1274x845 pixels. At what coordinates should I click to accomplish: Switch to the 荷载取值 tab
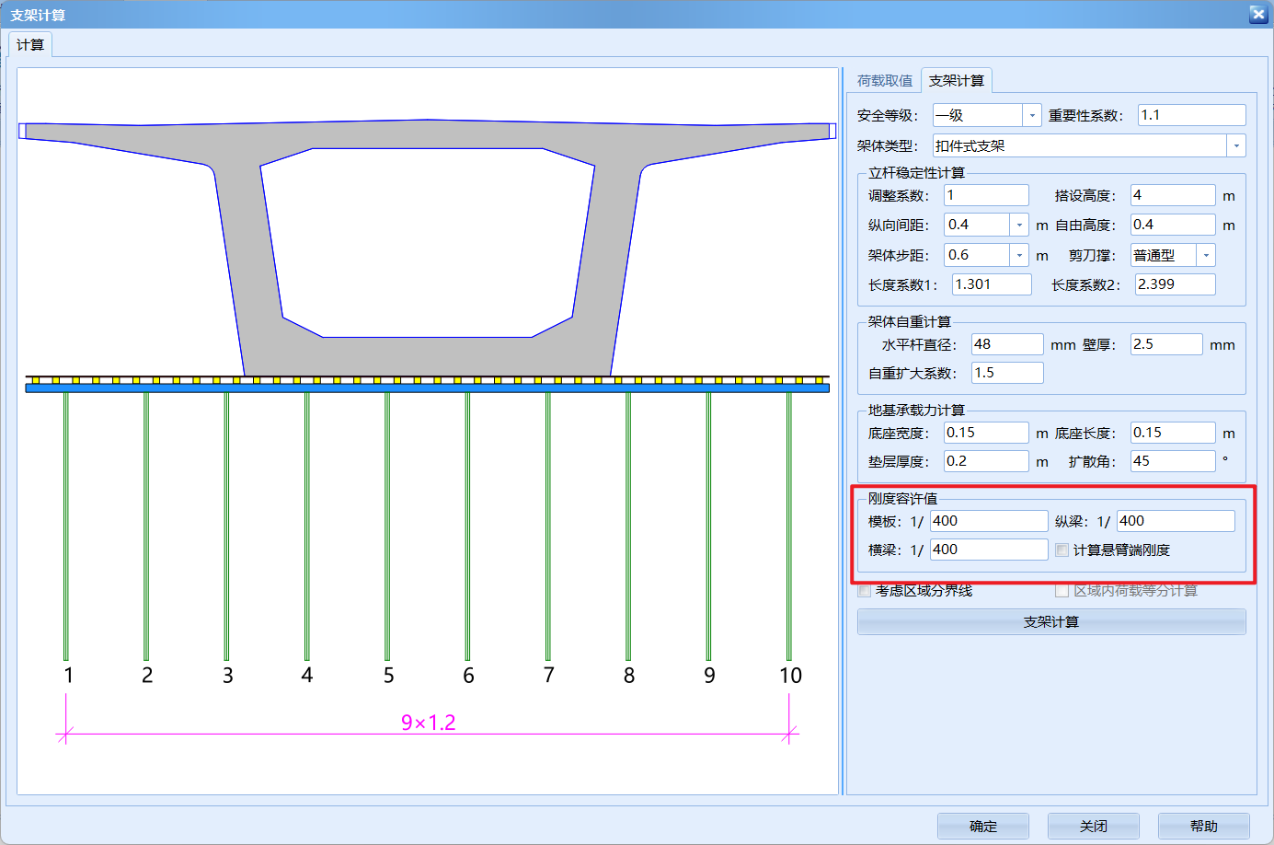[884, 81]
